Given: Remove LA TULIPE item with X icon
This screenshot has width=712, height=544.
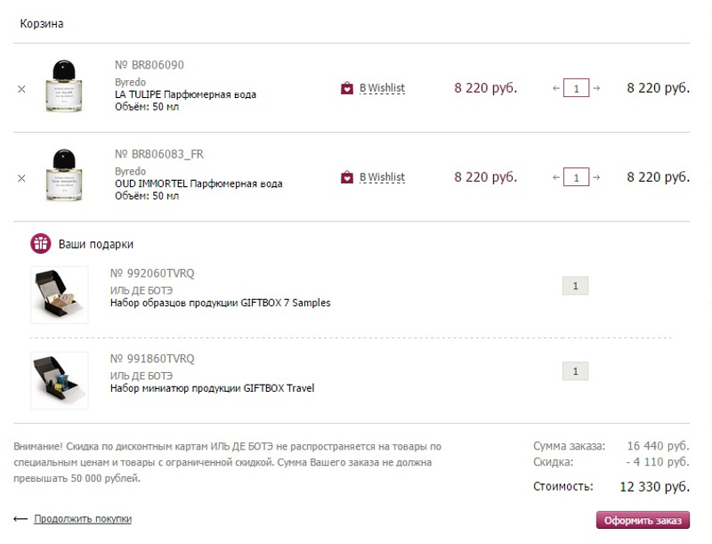Looking at the screenshot, I should (x=21, y=88).
